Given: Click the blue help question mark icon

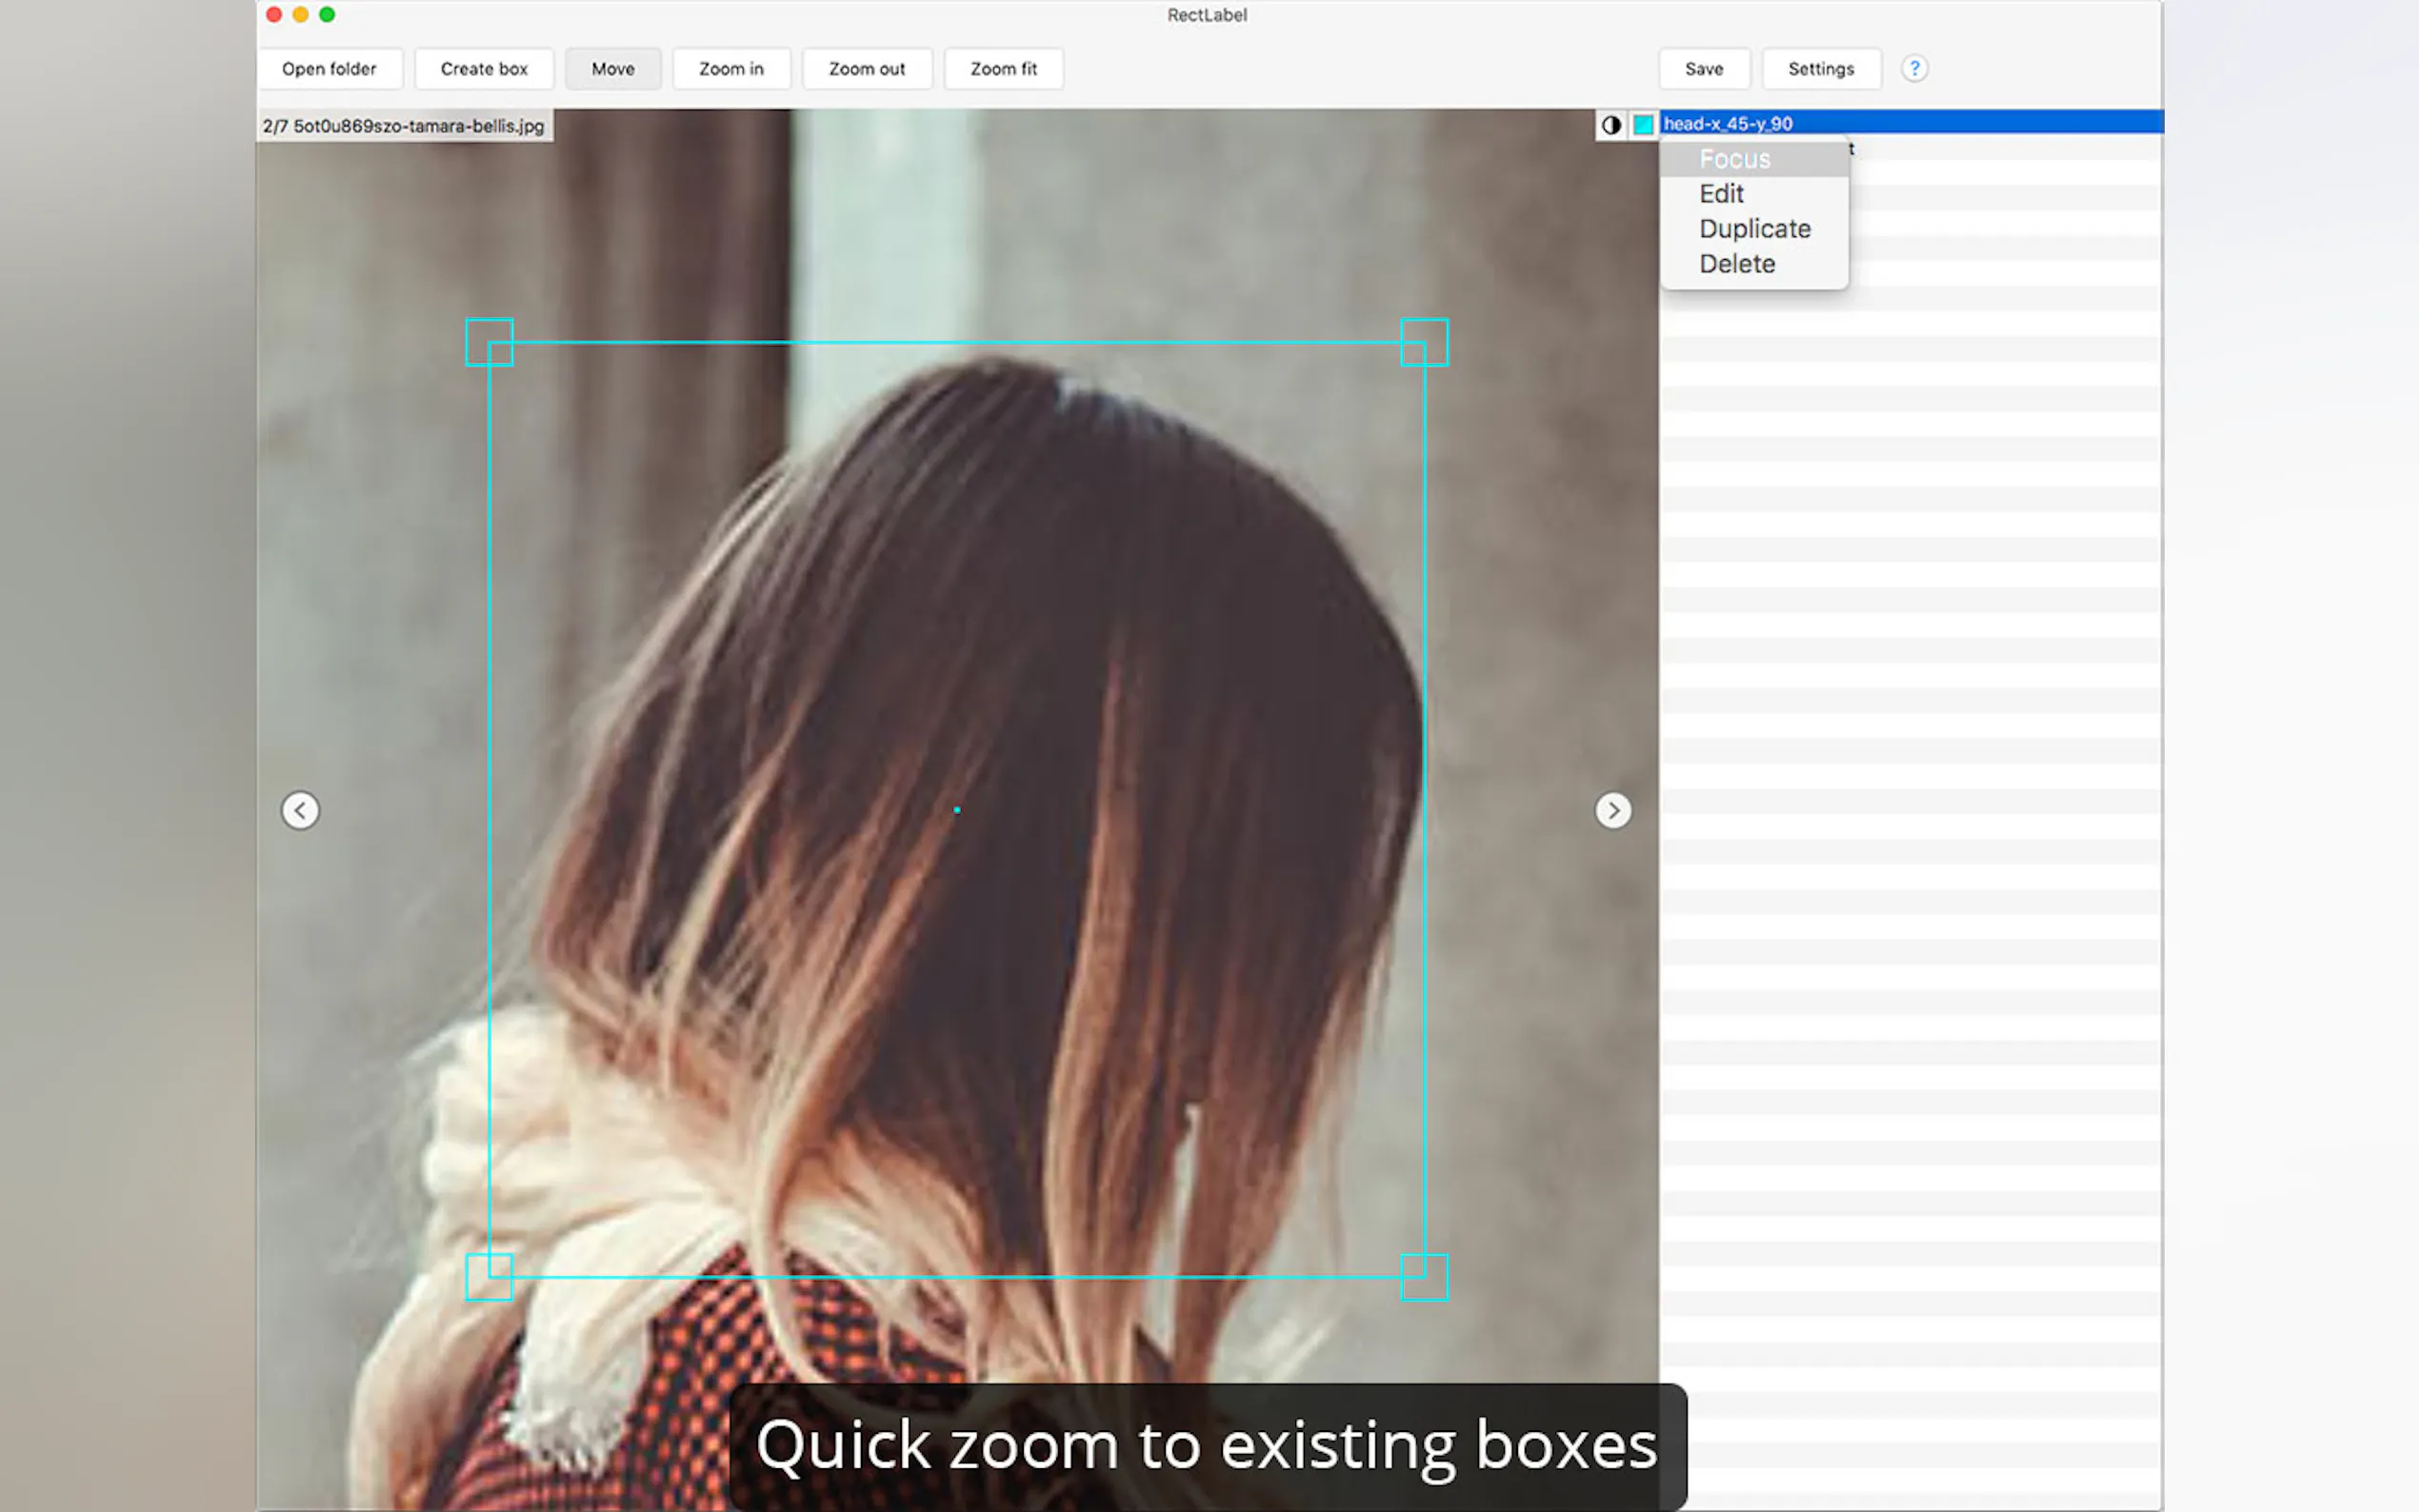Looking at the screenshot, I should point(1913,68).
